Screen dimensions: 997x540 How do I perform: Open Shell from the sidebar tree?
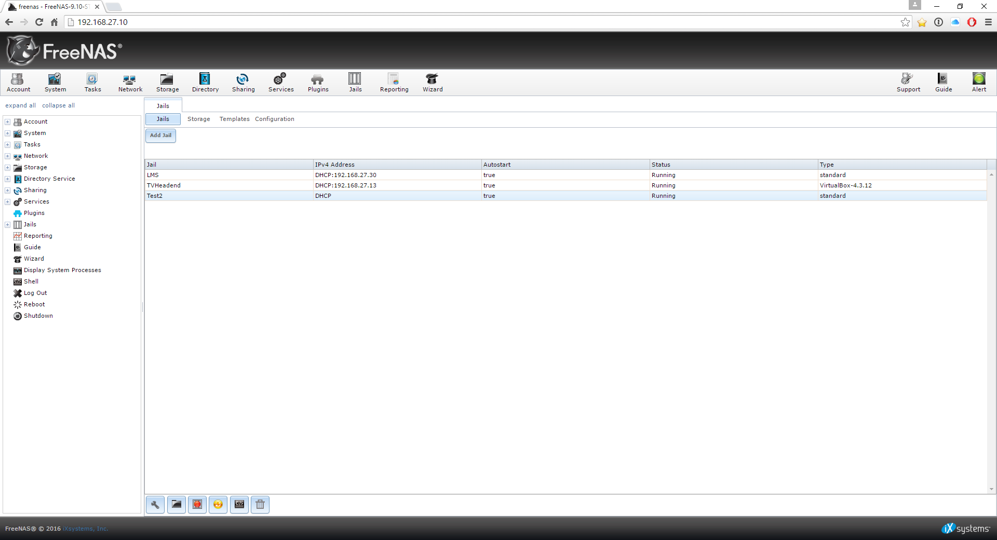pyautogui.click(x=26, y=281)
